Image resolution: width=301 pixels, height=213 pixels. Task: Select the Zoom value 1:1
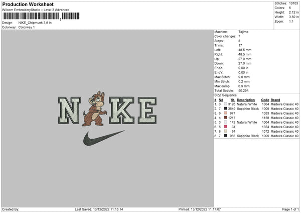[291, 21]
